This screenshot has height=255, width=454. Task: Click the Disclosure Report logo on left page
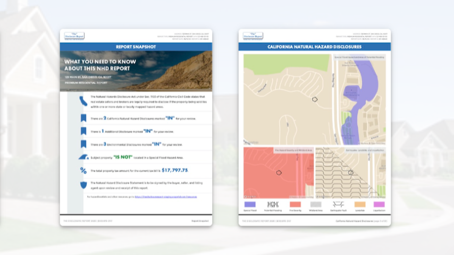click(x=74, y=36)
